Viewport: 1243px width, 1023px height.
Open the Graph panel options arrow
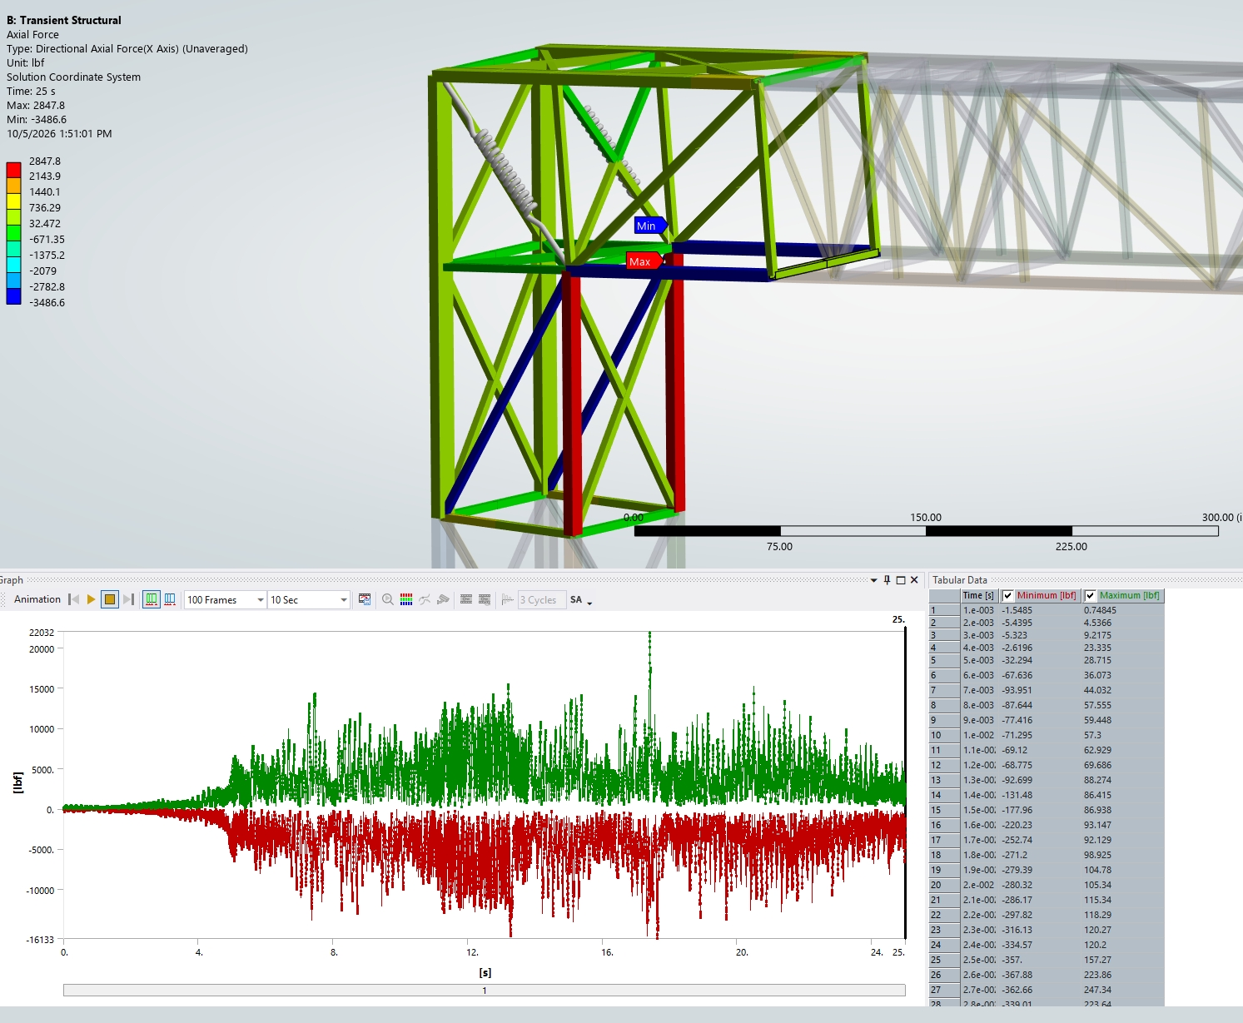[873, 580]
